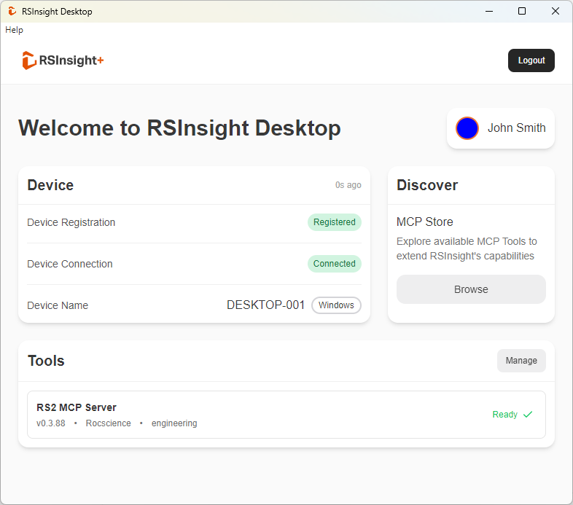The height and width of the screenshot is (505, 573).
Task: Click the Discover panel heading
Action: coord(427,185)
